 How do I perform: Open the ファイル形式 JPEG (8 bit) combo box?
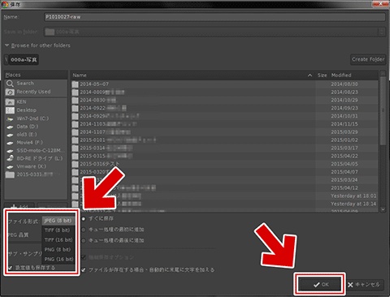58,221
